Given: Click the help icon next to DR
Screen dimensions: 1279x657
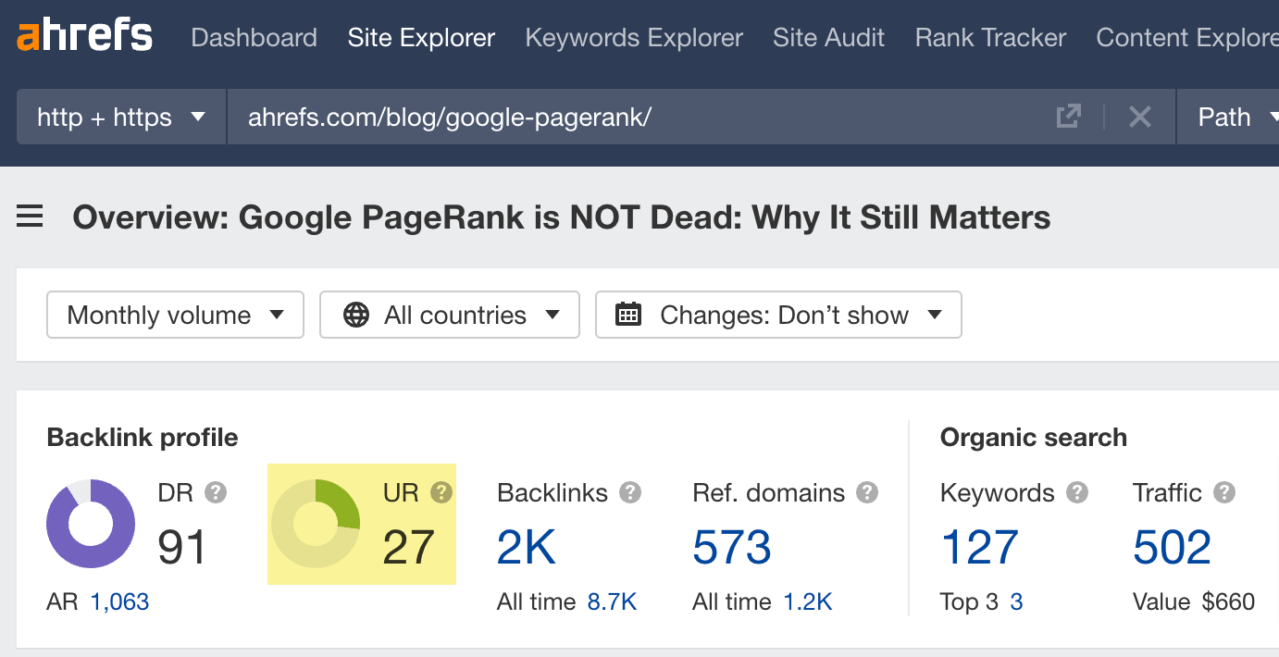Looking at the screenshot, I should (x=216, y=492).
